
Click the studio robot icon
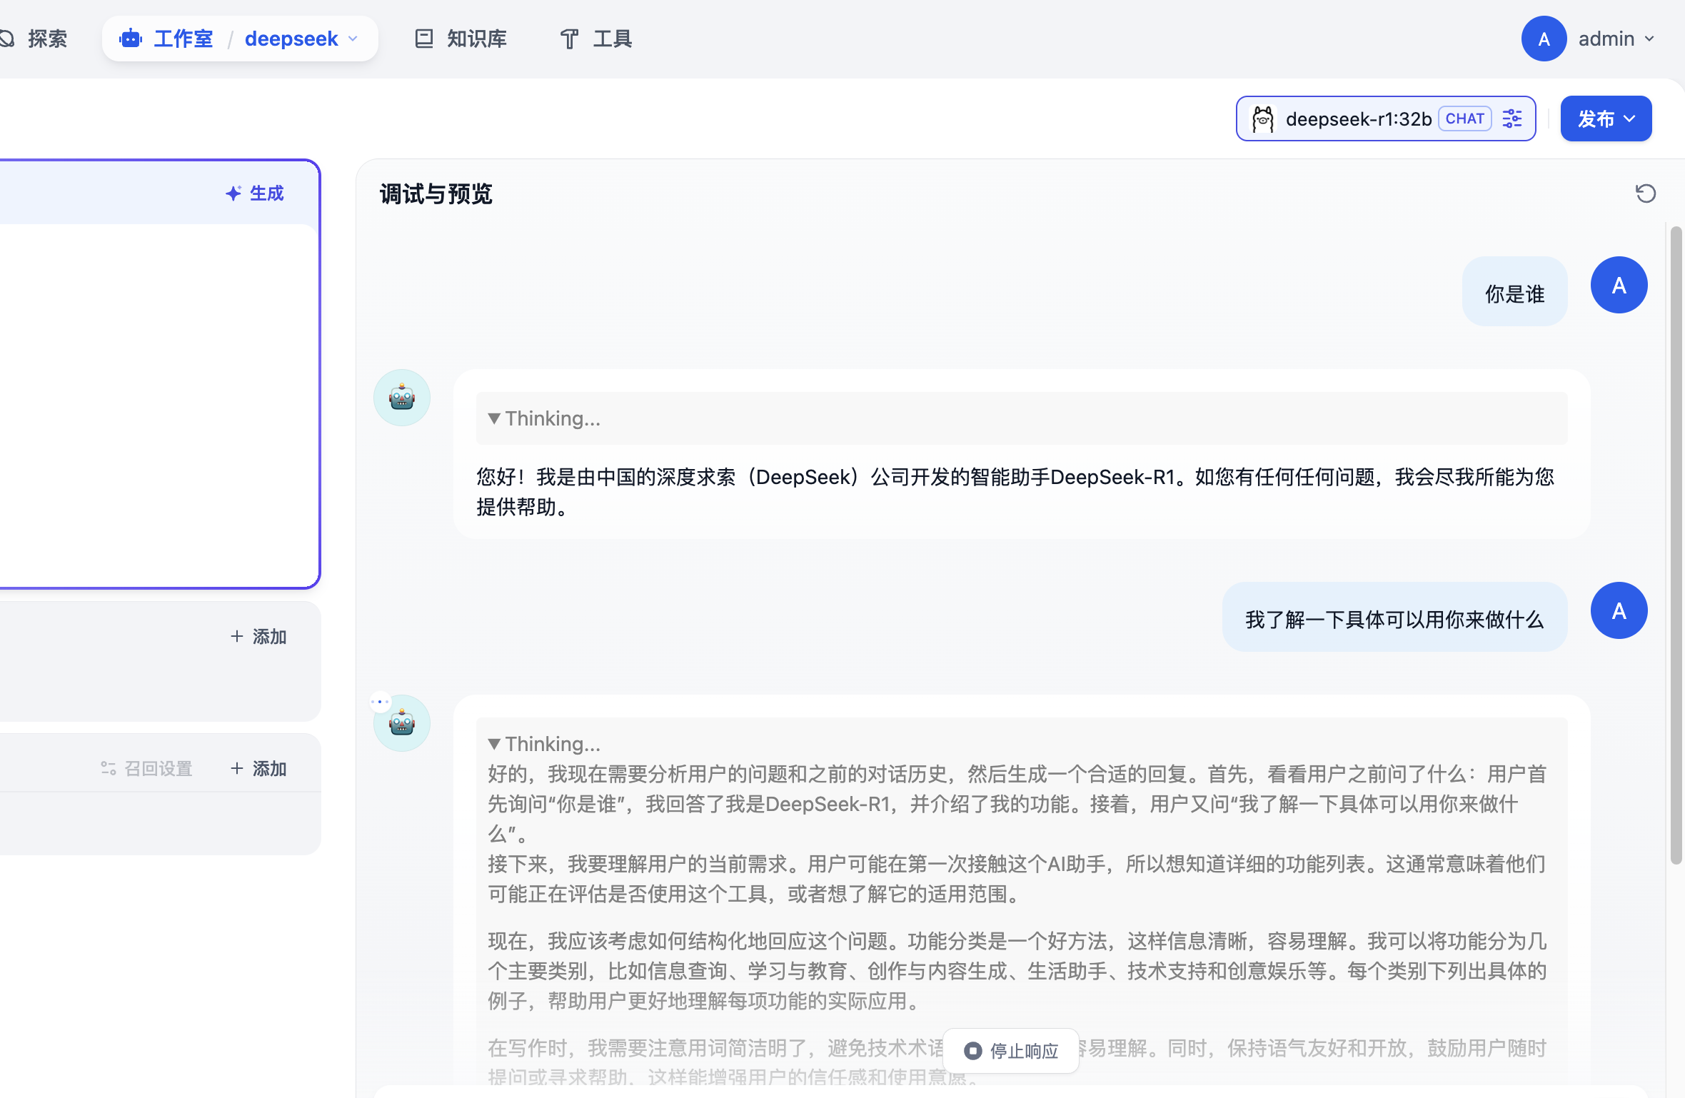coord(131,39)
